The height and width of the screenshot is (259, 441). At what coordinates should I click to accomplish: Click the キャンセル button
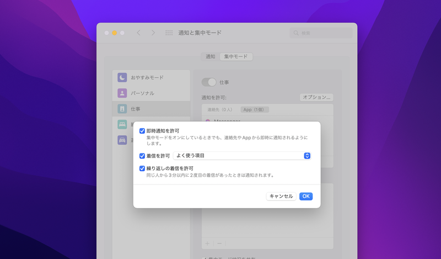coord(281,196)
